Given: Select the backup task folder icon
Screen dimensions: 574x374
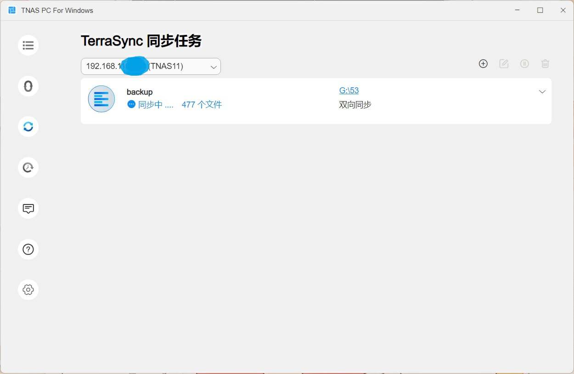Looking at the screenshot, I should pyautogui.click(x=101, y=99).
